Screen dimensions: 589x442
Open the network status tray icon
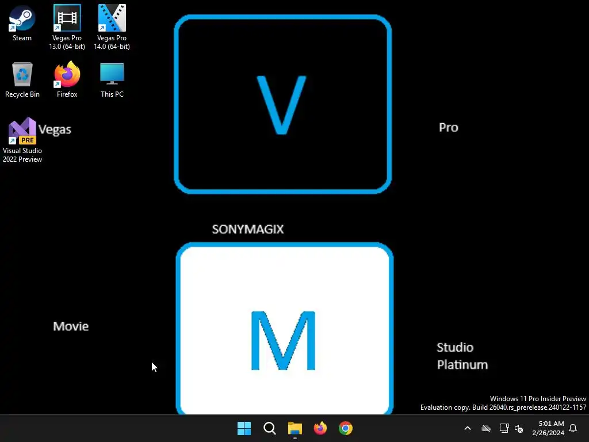(504, 428)
